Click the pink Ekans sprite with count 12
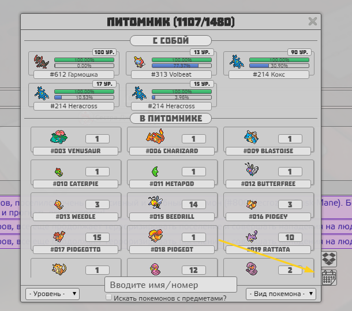 coord(155,269)
